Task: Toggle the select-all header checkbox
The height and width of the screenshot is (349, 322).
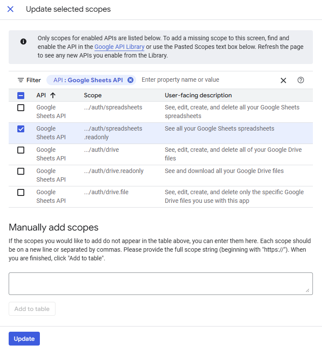Action: pyautogui.click(x=21, y=96)
